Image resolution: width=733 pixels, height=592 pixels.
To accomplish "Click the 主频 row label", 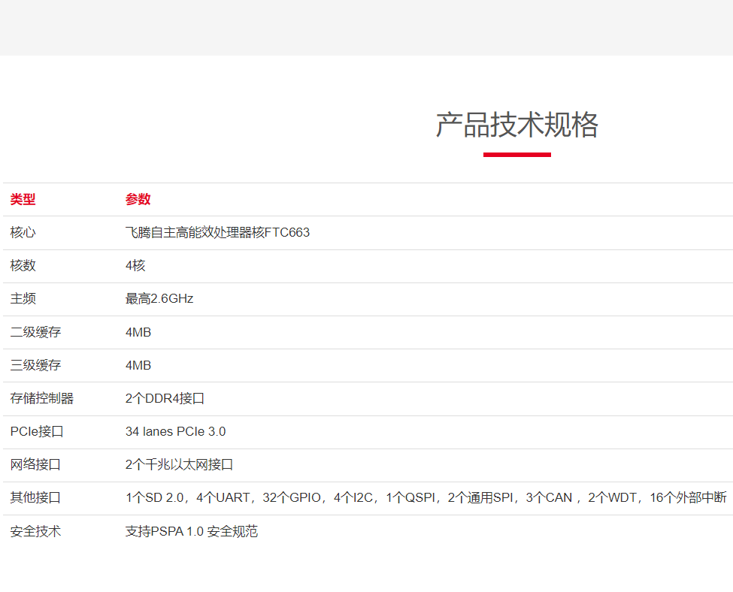I will pyautogui.click(x=23, y=298).
